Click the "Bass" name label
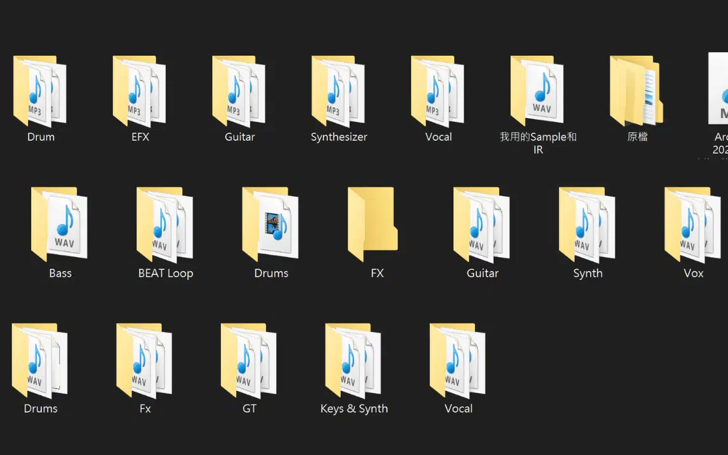 pos(60,273)
